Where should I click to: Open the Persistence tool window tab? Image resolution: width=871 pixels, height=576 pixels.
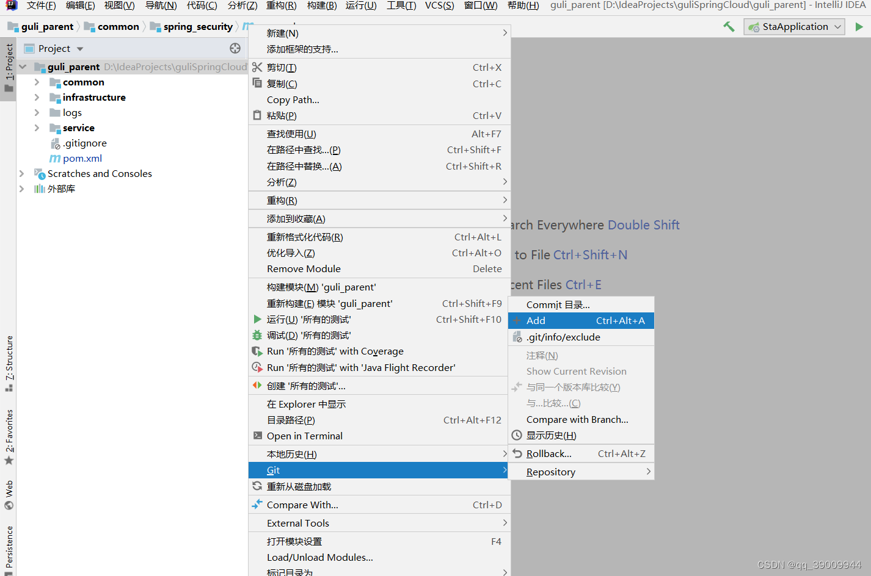[x=9, y=549]
